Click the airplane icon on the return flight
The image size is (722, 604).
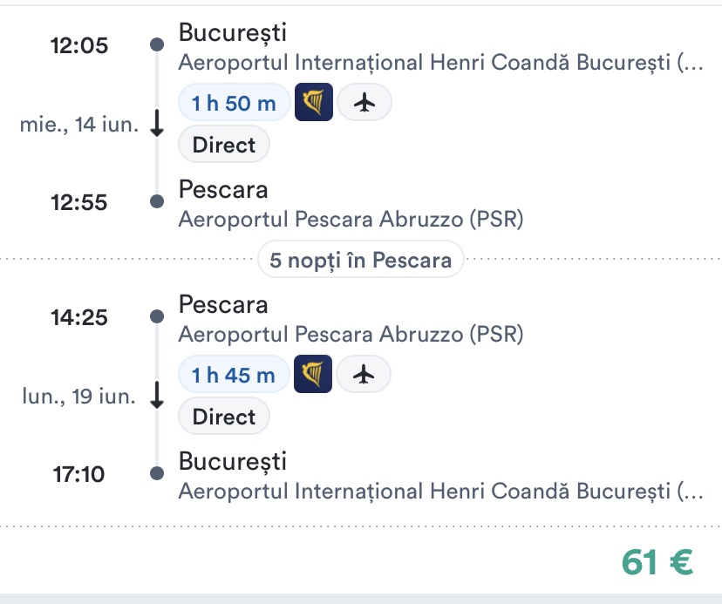(x=364, y=376)
